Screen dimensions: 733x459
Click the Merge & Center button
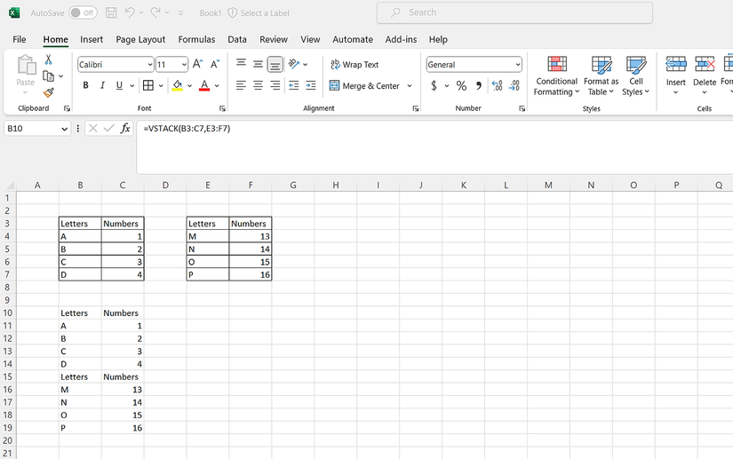click(364, 86)
